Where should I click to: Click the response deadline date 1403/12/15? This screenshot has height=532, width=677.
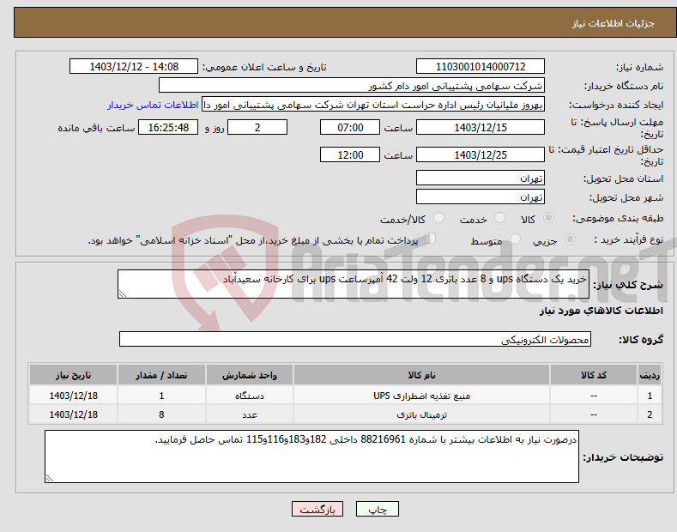pyautogui.click(x=481, y=127)
